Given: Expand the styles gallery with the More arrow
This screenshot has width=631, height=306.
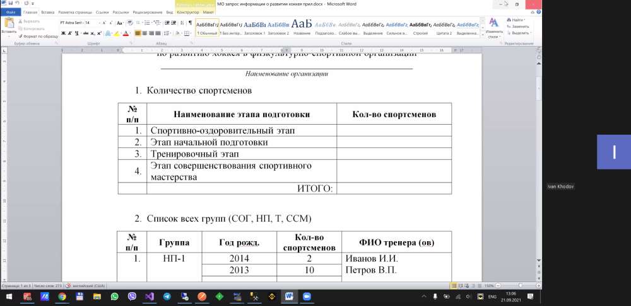Looking at the screenshot, I should tap(481, 35).
